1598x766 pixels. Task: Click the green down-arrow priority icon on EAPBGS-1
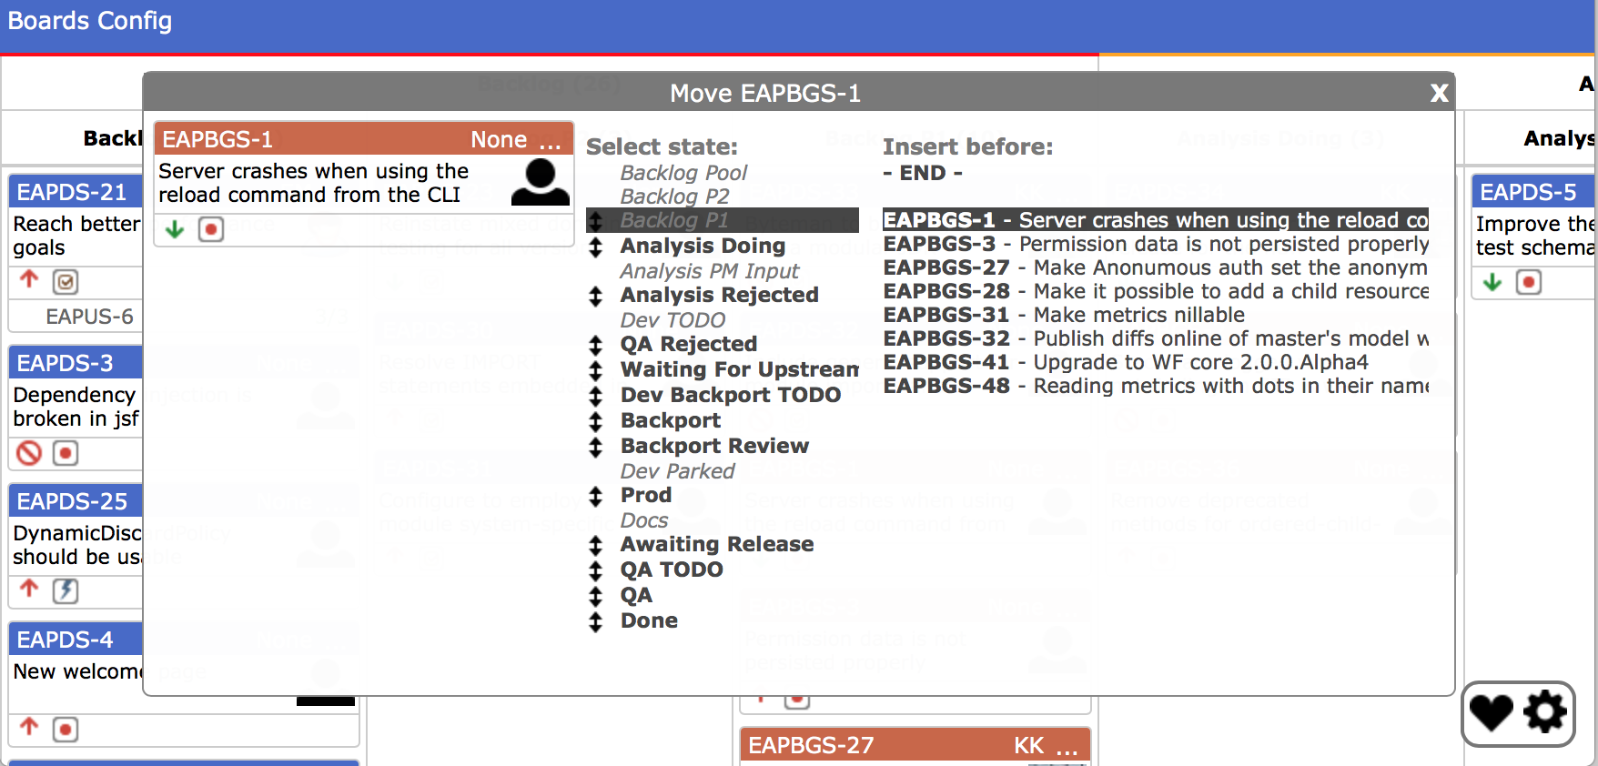175,229
